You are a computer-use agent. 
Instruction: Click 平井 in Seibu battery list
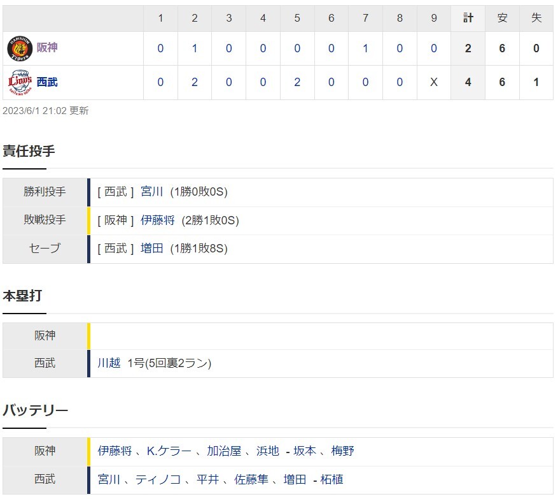click(x=207, y=479)
